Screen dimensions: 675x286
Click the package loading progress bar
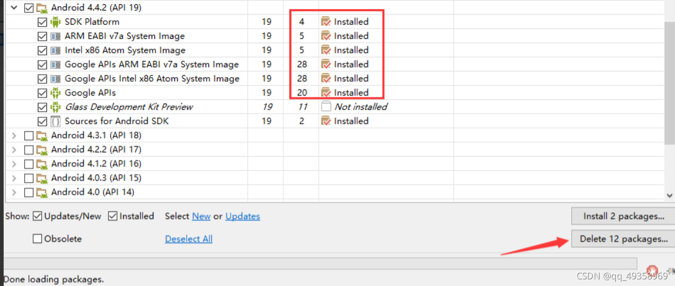click(x=320, y=263)
